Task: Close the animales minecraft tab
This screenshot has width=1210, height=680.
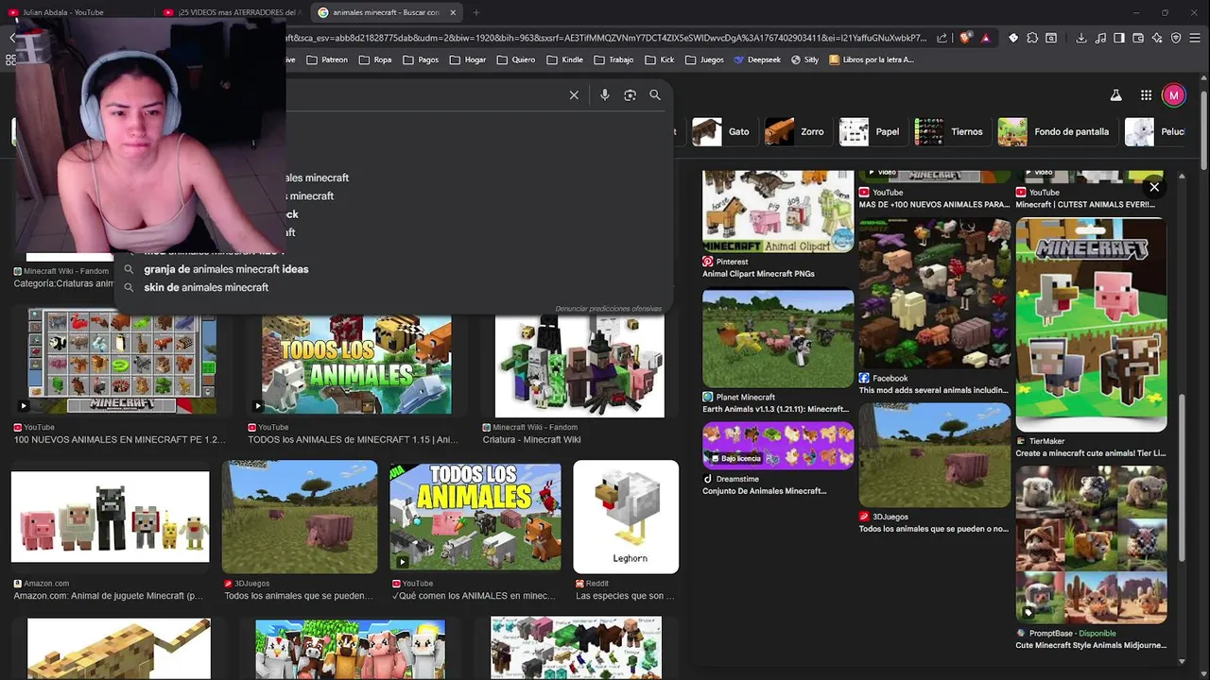Action: (453, 12)
